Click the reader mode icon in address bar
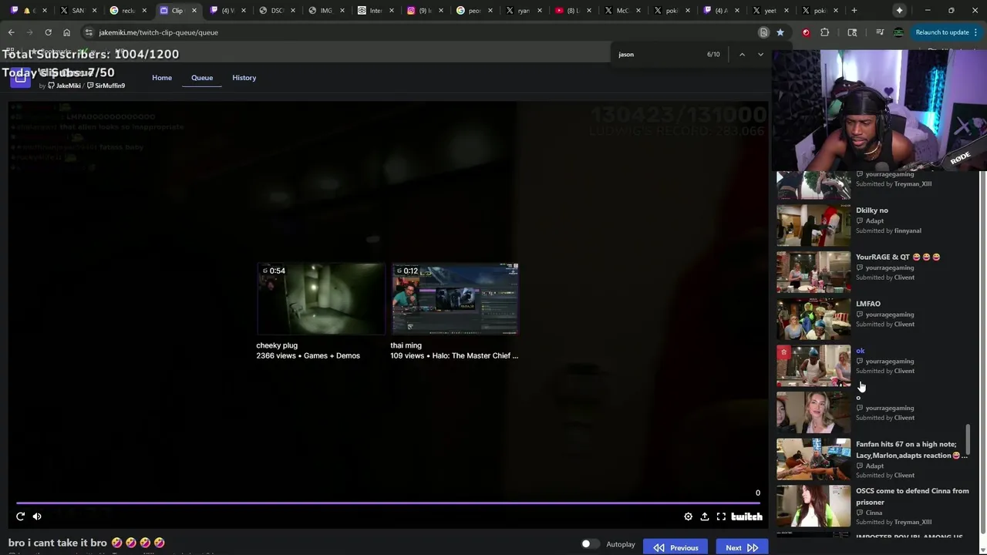This screenshot has height=555, width=987. pyautogui.click(x=763, y=32)
